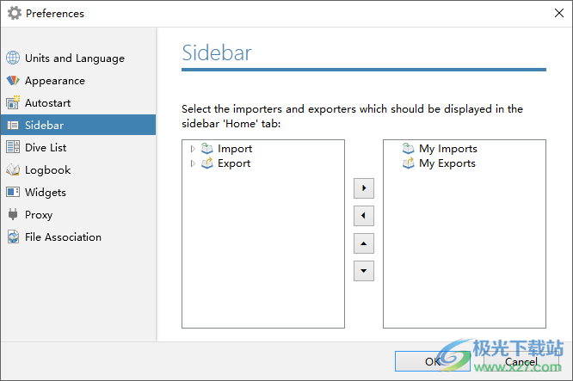Screen dimensions: 573x381
Task: Remove item using left arrow button
Action: tap(364, 216)
